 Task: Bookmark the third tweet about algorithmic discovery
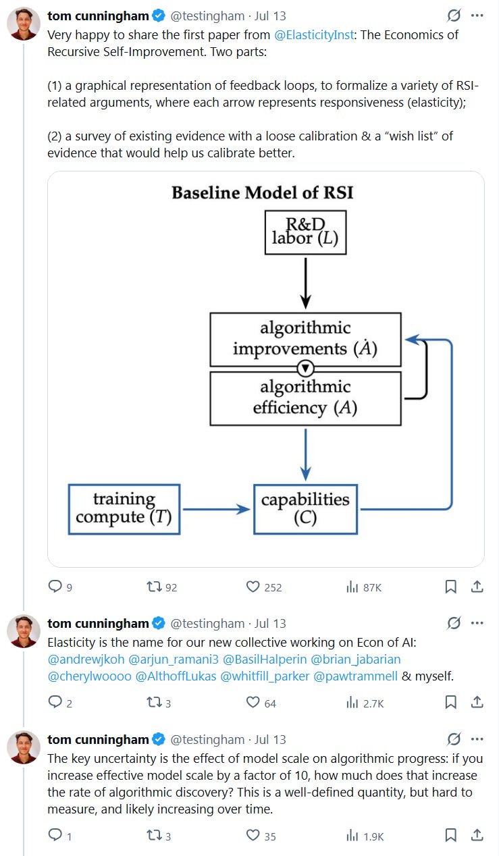[x=451, y=836]
